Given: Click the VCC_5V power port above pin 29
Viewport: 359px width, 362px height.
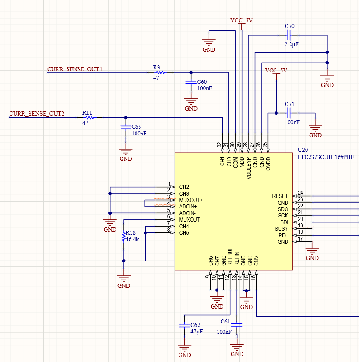Looking at the screenshot, I should 242,23.
